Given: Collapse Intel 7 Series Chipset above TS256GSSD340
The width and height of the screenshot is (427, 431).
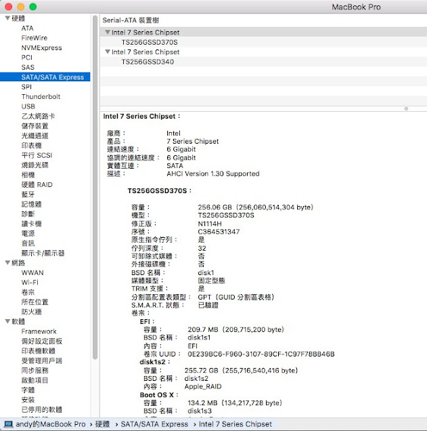Looking at the screenshot, I should (x=108, y=52).
